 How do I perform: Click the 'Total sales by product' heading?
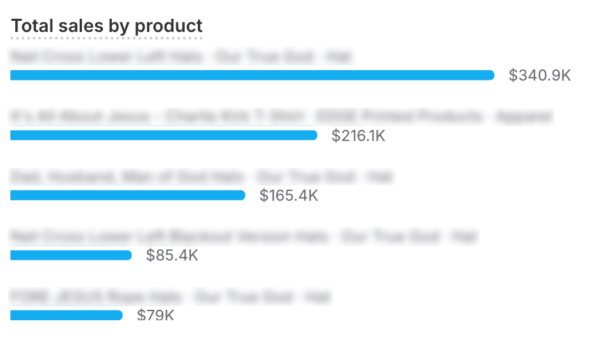click(x=107, y=26)
